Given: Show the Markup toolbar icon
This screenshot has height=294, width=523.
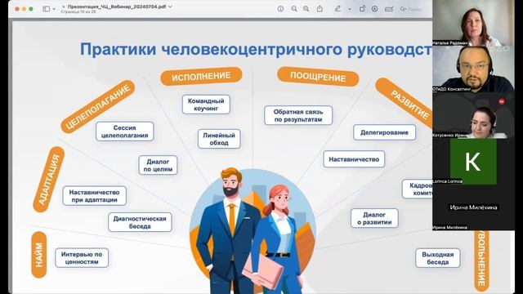Looking at the screenshot, I should click(x=374, y=9).
